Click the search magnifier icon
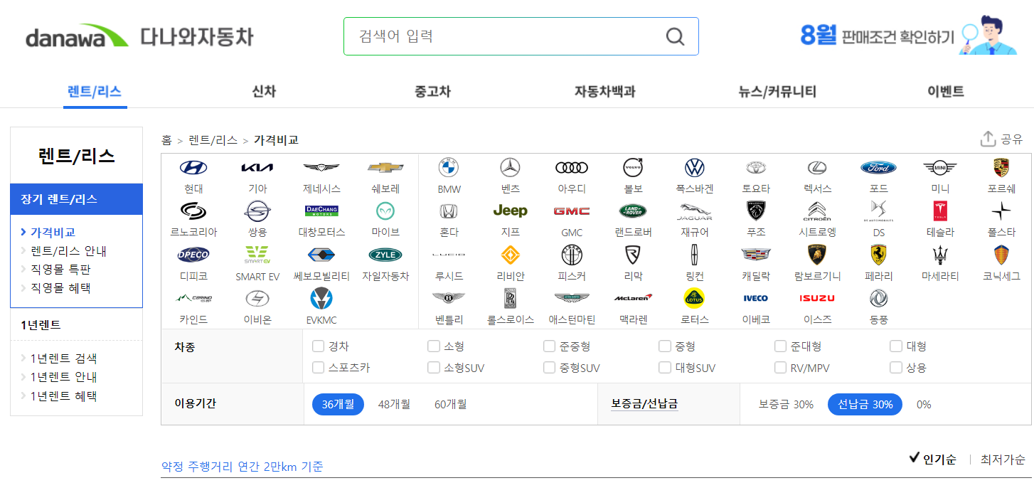Viewport: 1034px width, 483px height. [x=675, y=36]
